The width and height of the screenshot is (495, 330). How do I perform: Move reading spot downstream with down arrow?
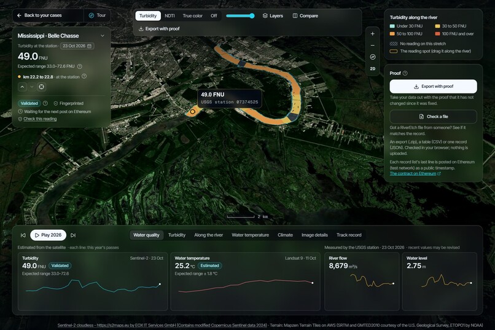tap(31, 87)
